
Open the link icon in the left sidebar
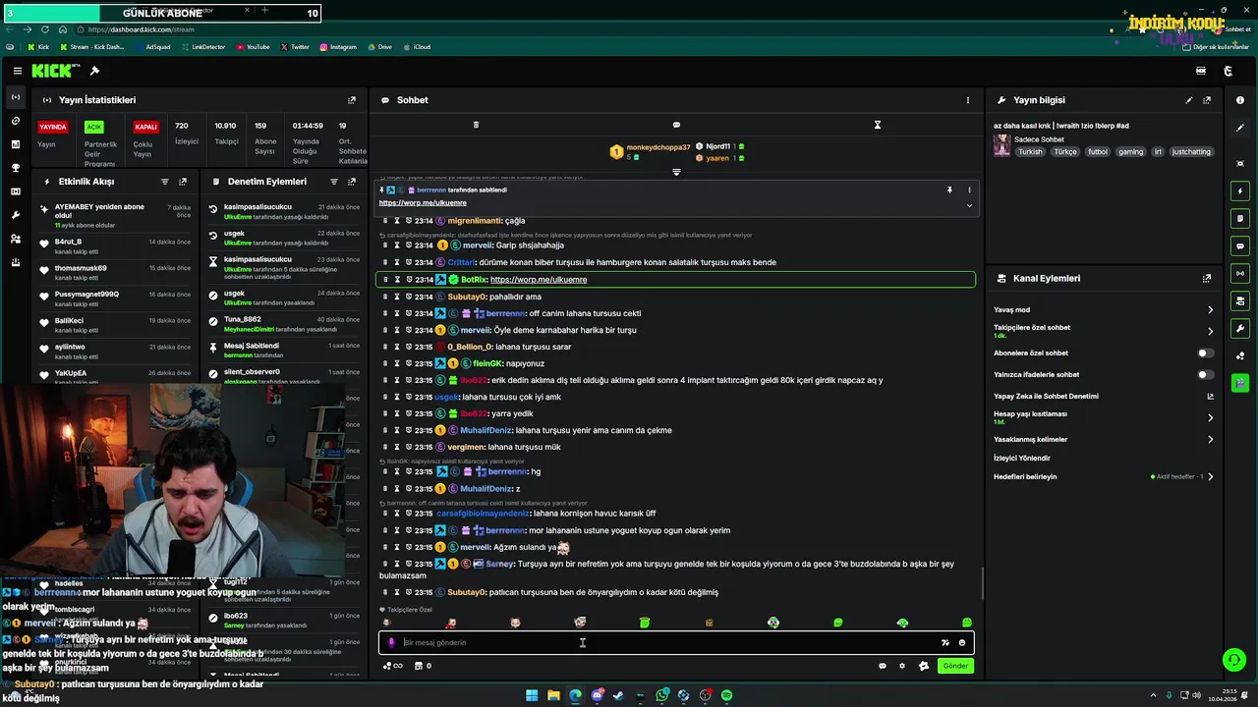coord(15,121)
